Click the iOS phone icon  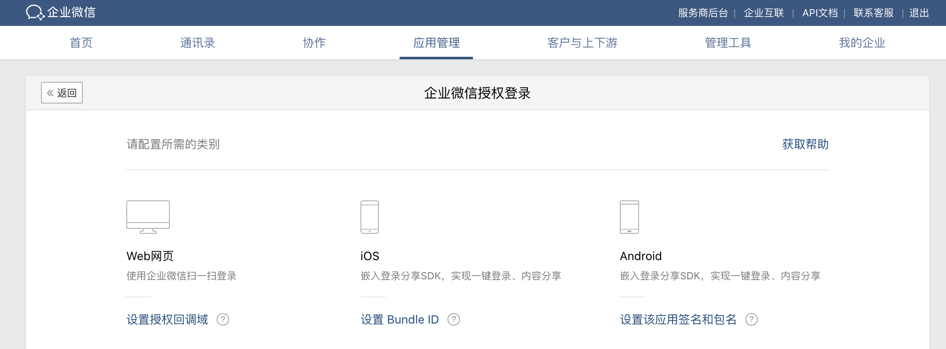(x=370, y=216)
